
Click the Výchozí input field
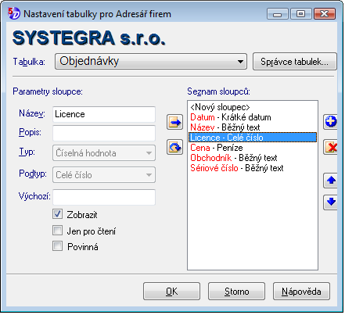(x=104, y=197)
